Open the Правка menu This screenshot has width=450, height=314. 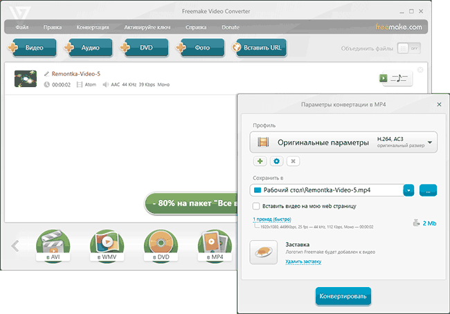(x=53, y=27)
